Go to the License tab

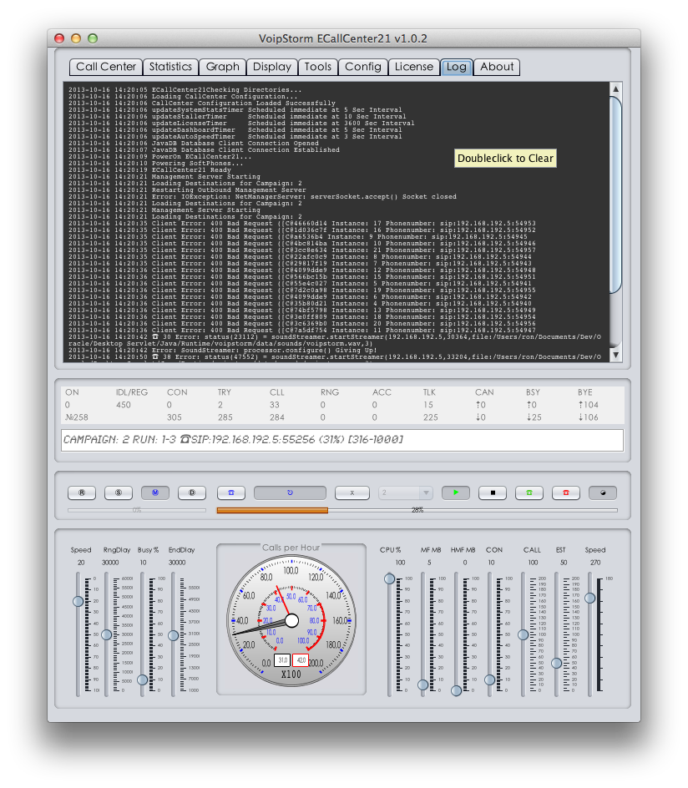pos(414,67)
